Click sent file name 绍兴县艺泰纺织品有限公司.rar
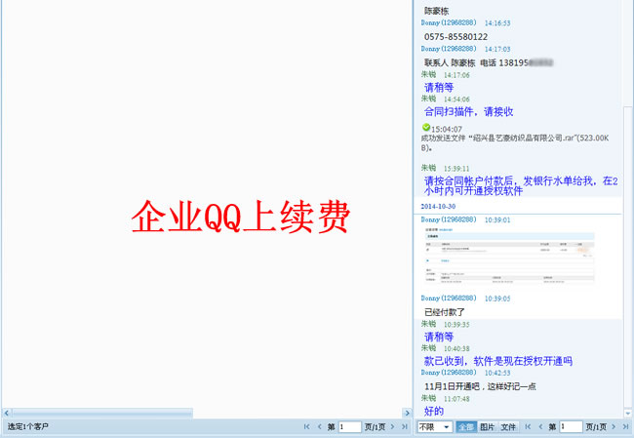This screenshot has height=438, width=634. 524,138
